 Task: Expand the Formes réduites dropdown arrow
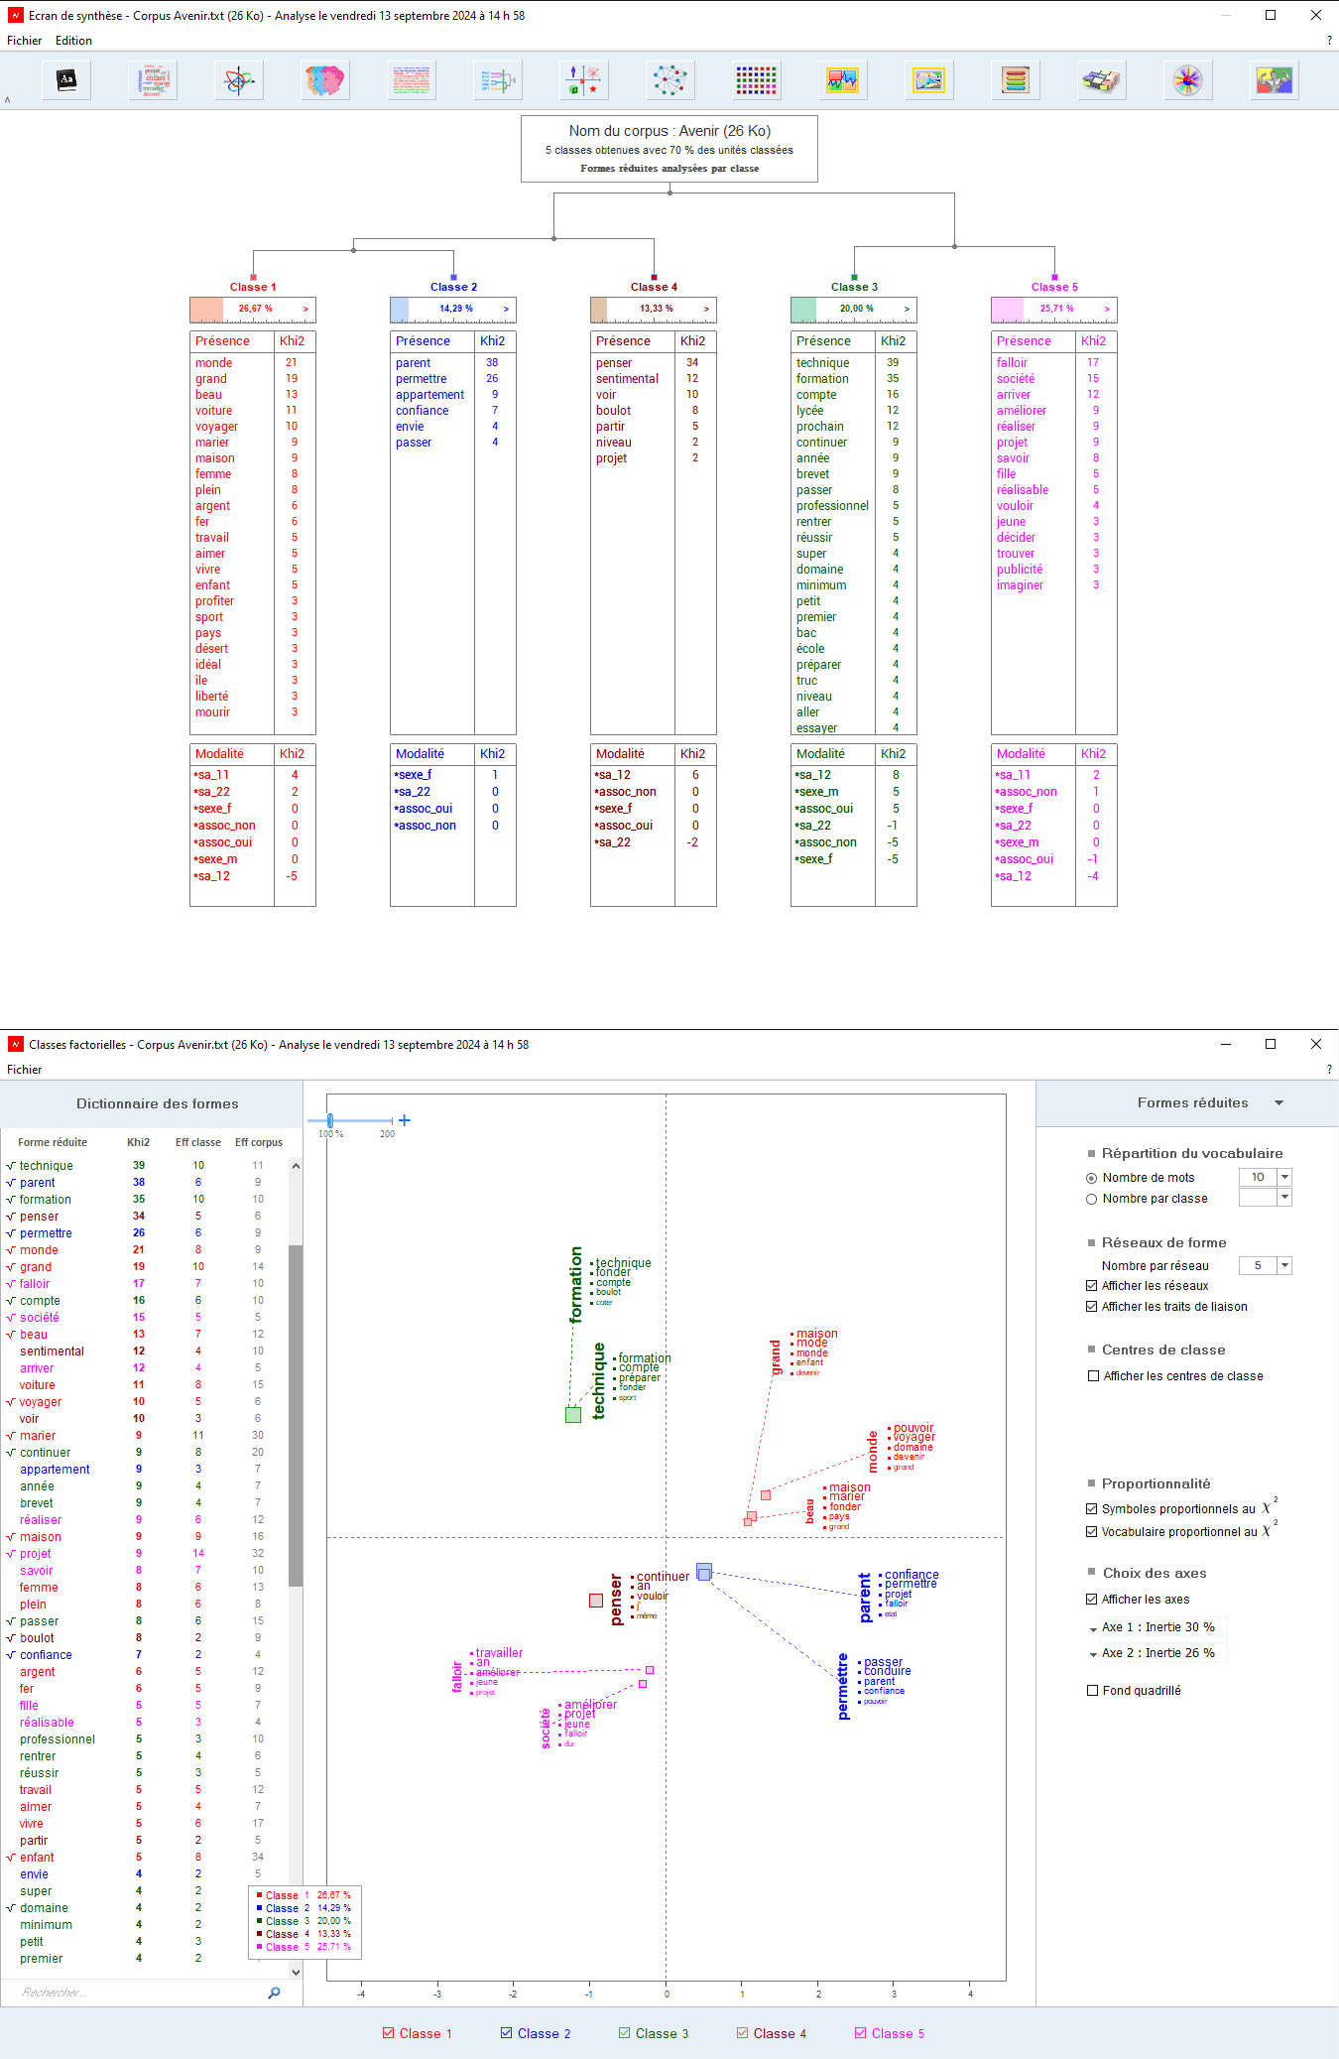[1278, 1103]
